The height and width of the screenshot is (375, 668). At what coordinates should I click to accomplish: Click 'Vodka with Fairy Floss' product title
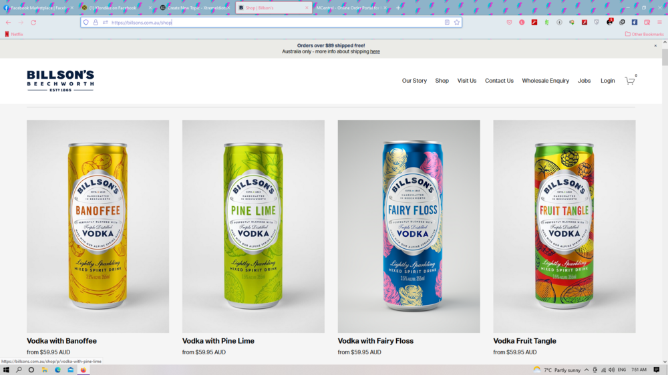point(375,341)
